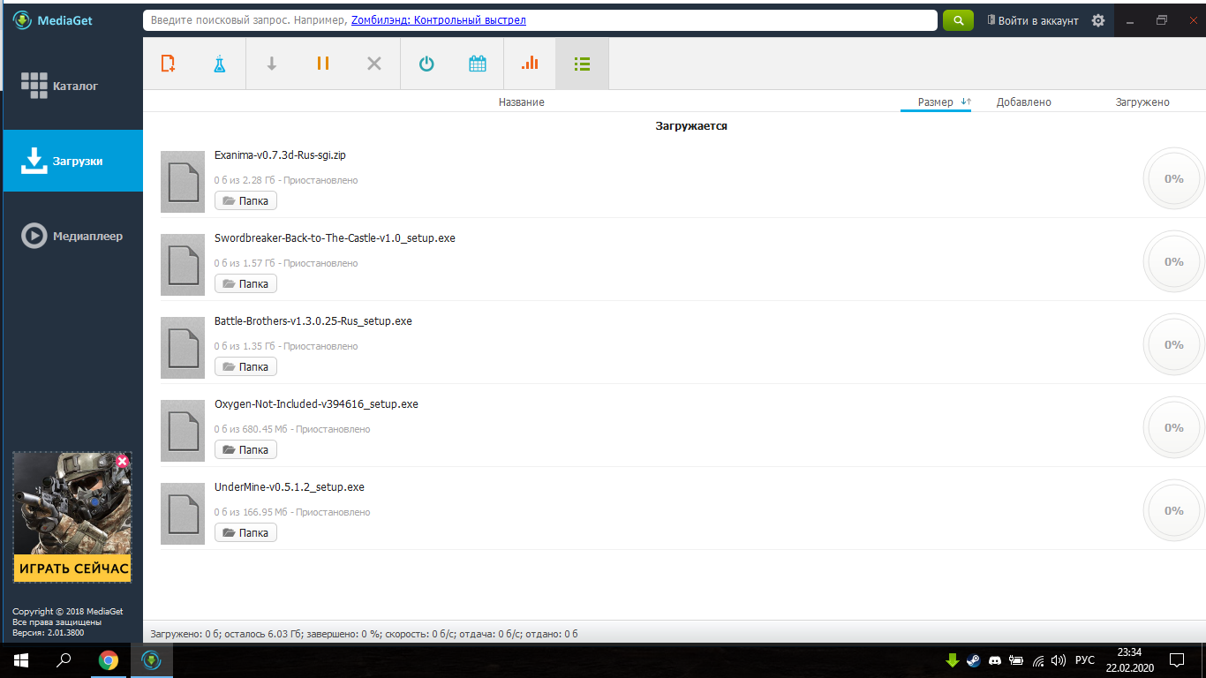Open the Steam icon in system tray
This screenshot has height=678, width=1206.
(x=973, y=660)
